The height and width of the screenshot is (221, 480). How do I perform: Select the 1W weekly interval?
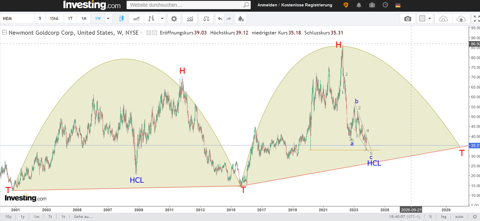(x=98, y=19)
